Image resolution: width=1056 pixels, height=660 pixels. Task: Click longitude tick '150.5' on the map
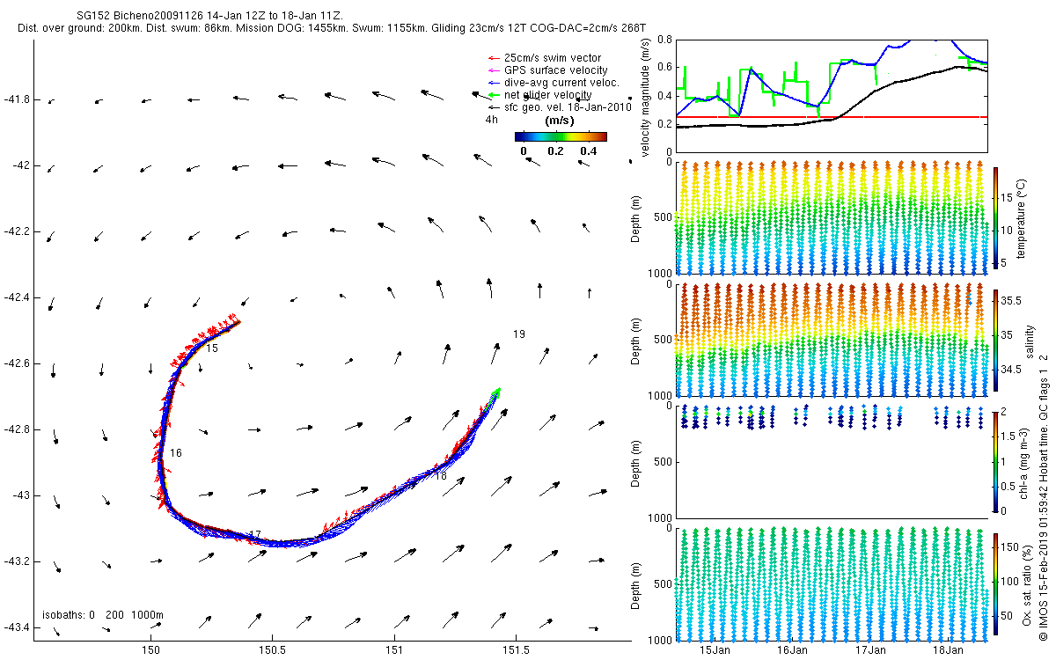pos(272,650)
